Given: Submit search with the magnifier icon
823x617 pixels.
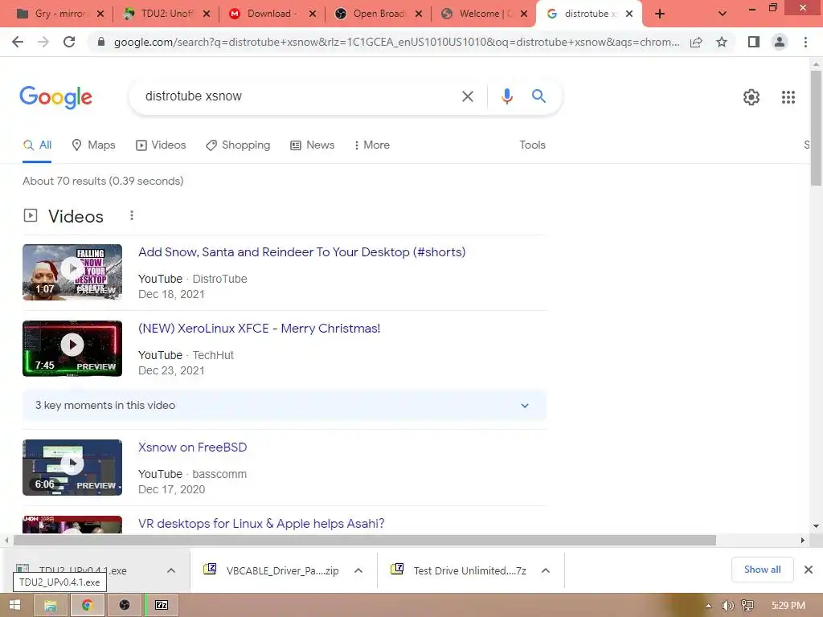Looking at the screenshot, I should coord(538,96).
